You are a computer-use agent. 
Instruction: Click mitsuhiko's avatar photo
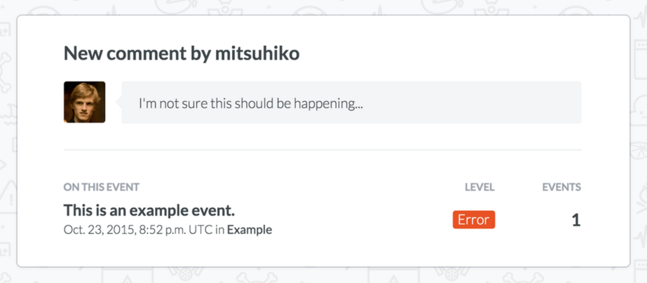pyautogui.click(x=85, y=102)
